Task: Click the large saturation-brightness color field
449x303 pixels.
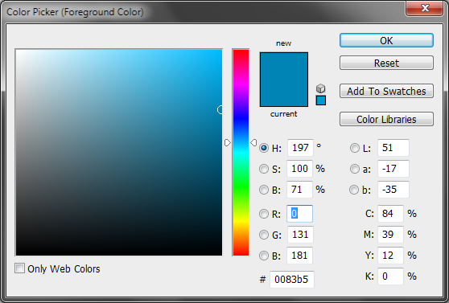Action: click(x=119, y=153)
